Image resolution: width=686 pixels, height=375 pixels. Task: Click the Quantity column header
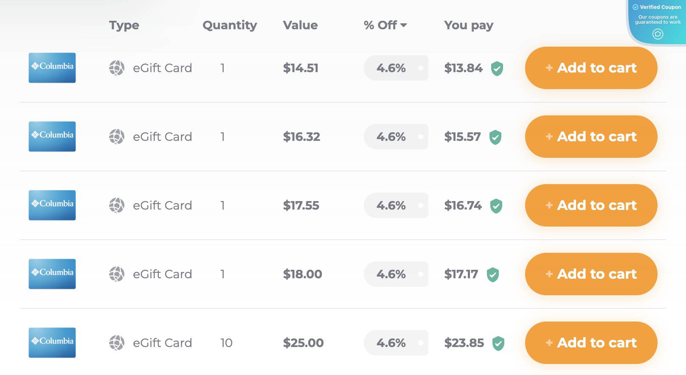[230, 25]
